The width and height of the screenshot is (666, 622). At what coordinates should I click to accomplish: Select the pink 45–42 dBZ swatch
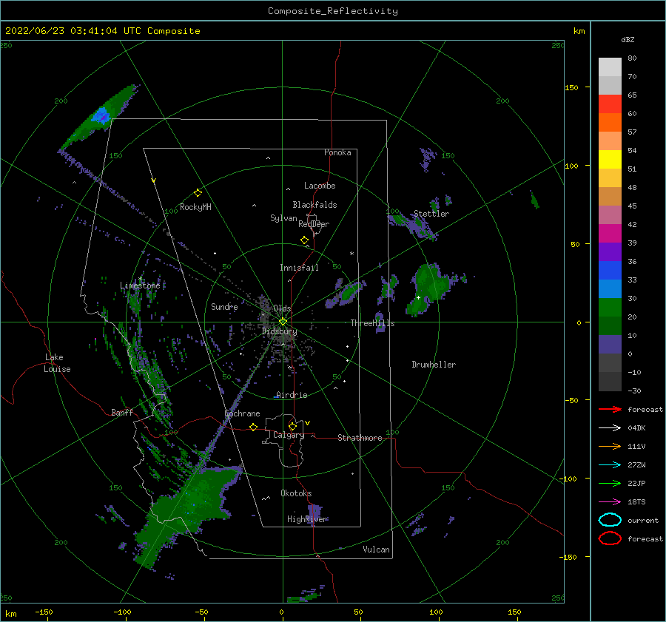[x=610, y=214]
